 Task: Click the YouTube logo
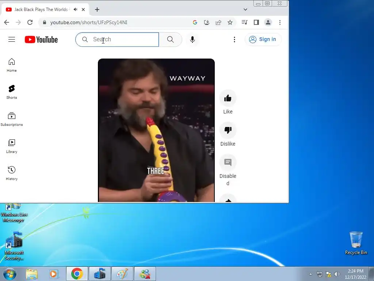click(41, 40)
